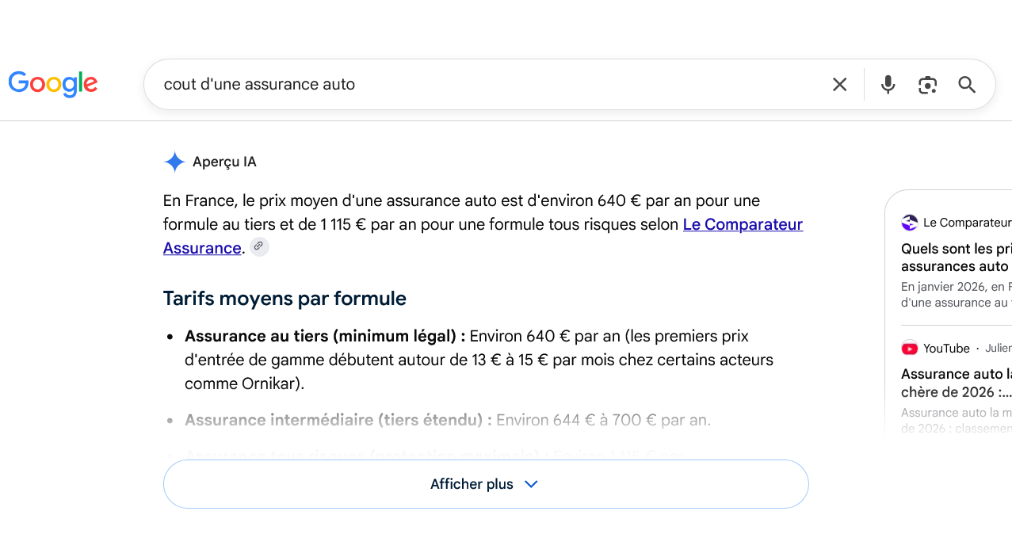This screenshot has height=553, width=1012.
Task: Open the Quels sont les prix source card title
Action: (957, 257)
